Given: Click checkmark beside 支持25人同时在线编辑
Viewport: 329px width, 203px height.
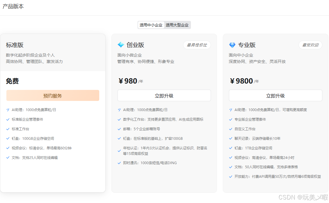Looking at the screenshot, I should click(8, 157).
